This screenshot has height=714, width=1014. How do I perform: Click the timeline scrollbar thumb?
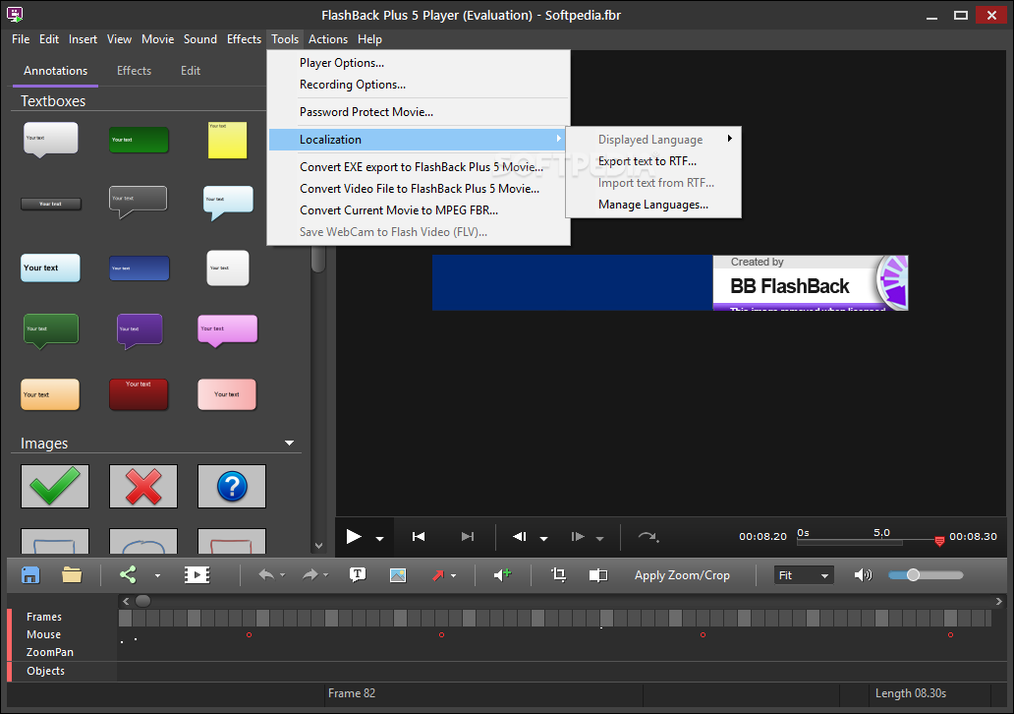142,601
